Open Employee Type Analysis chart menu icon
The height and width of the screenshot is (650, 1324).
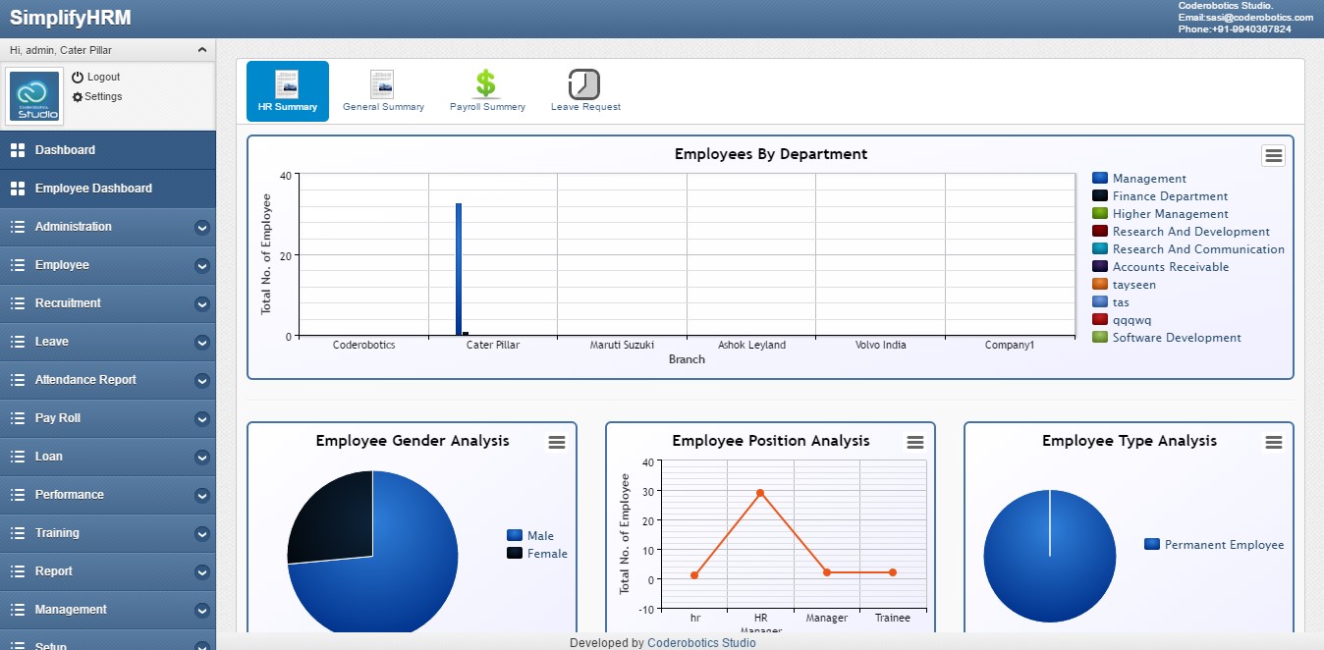click(1274, 443)
